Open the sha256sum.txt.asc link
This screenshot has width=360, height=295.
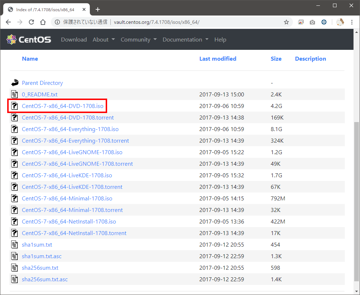pos(45,279)
